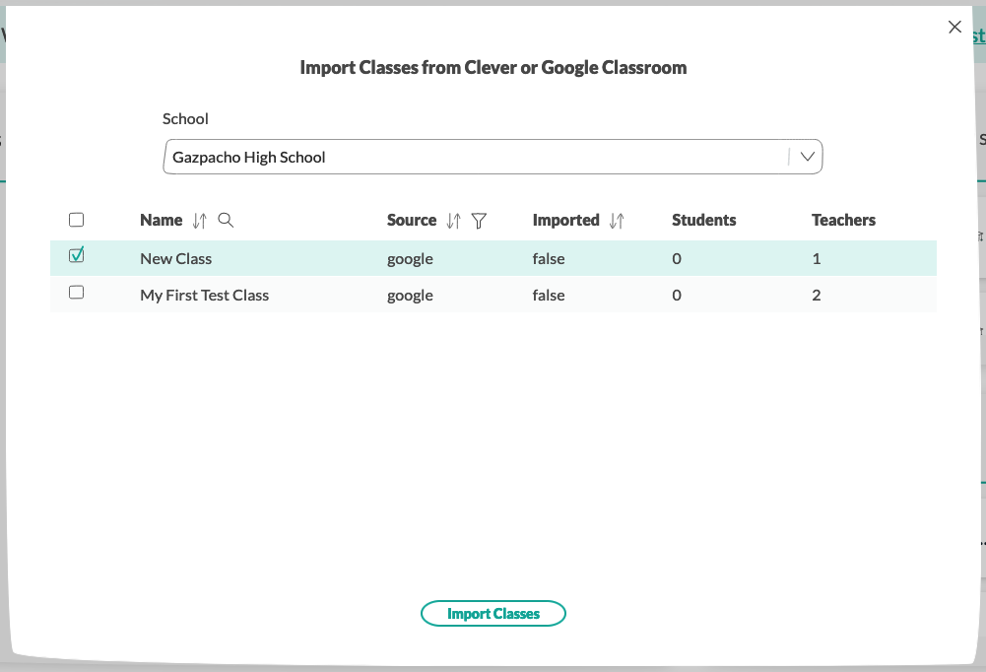Sort the Source column with its sort arrows

click(454, 221)
